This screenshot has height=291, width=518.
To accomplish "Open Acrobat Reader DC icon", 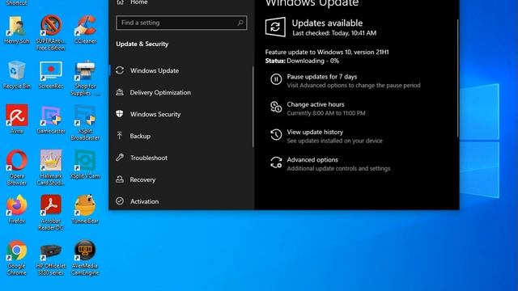I will (51, 213).
